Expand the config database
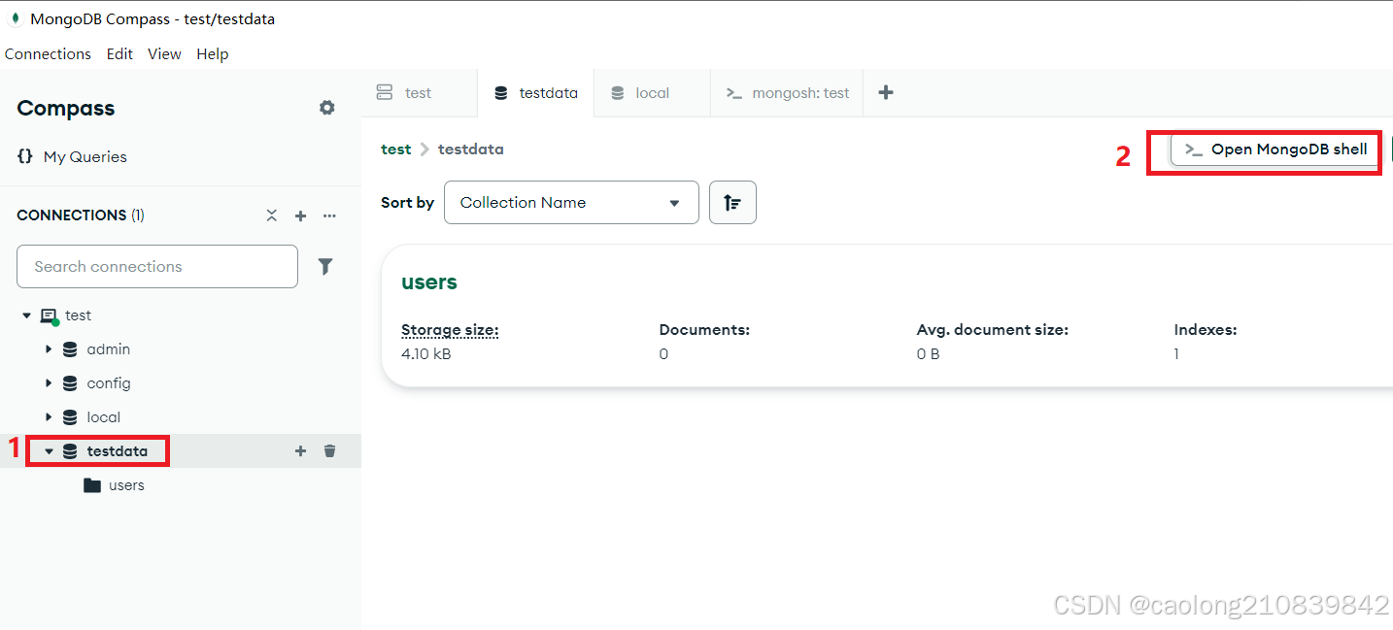1393x630 pixels. pos(49,383)
